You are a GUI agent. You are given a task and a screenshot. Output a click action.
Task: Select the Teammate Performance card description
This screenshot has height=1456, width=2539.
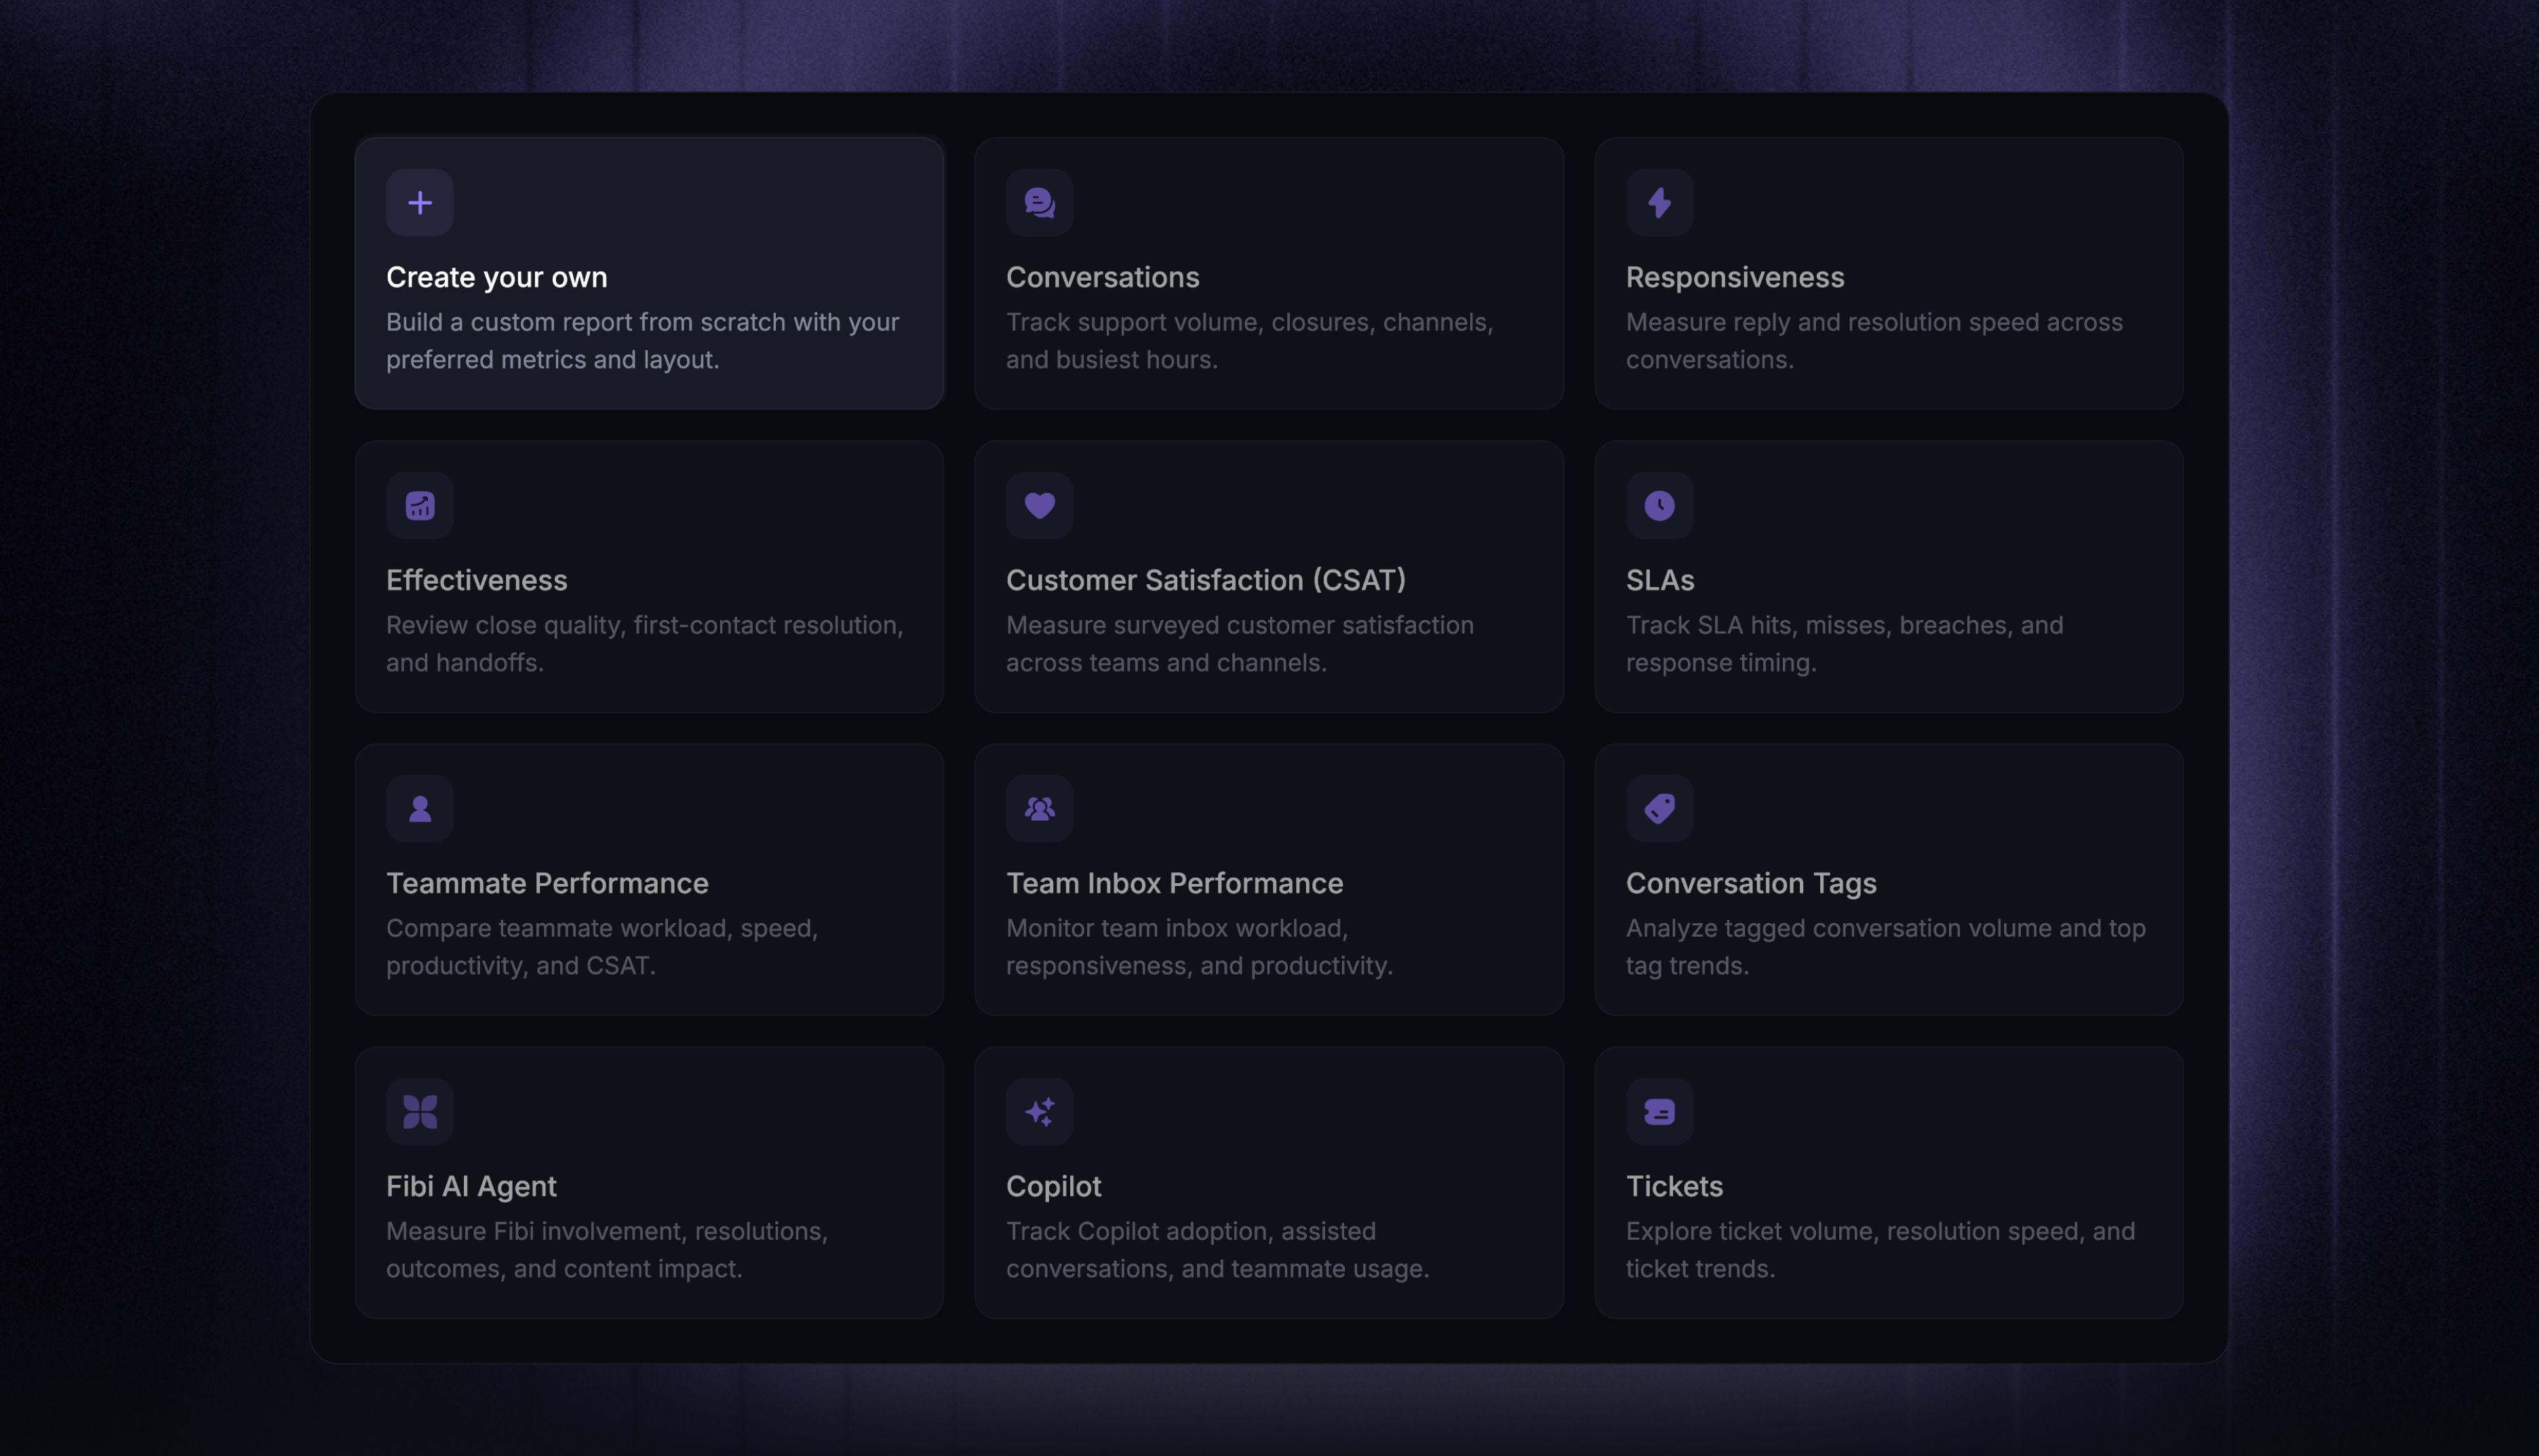[602, 947]
